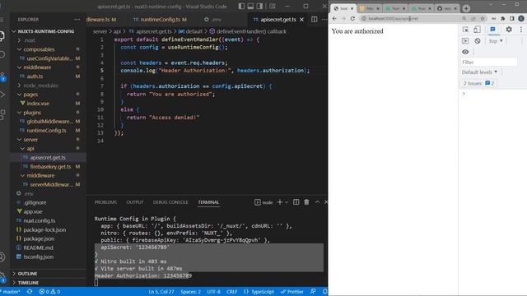Open the Source Control activity bar icon
527x296 pixels.
tap(2, 76)
